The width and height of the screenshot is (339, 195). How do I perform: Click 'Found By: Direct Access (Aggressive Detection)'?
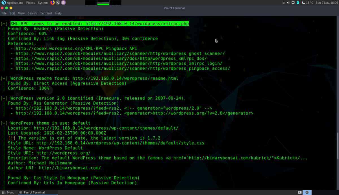point(67,83)
